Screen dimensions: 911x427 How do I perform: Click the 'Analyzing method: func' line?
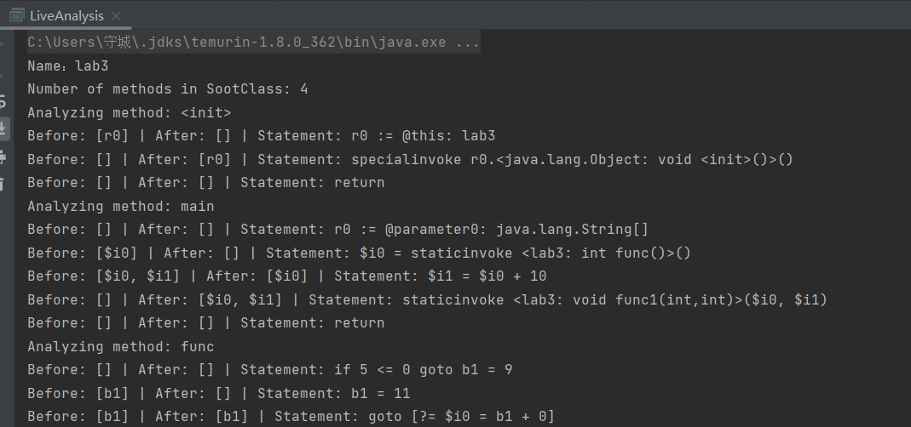tap(120, 346)
